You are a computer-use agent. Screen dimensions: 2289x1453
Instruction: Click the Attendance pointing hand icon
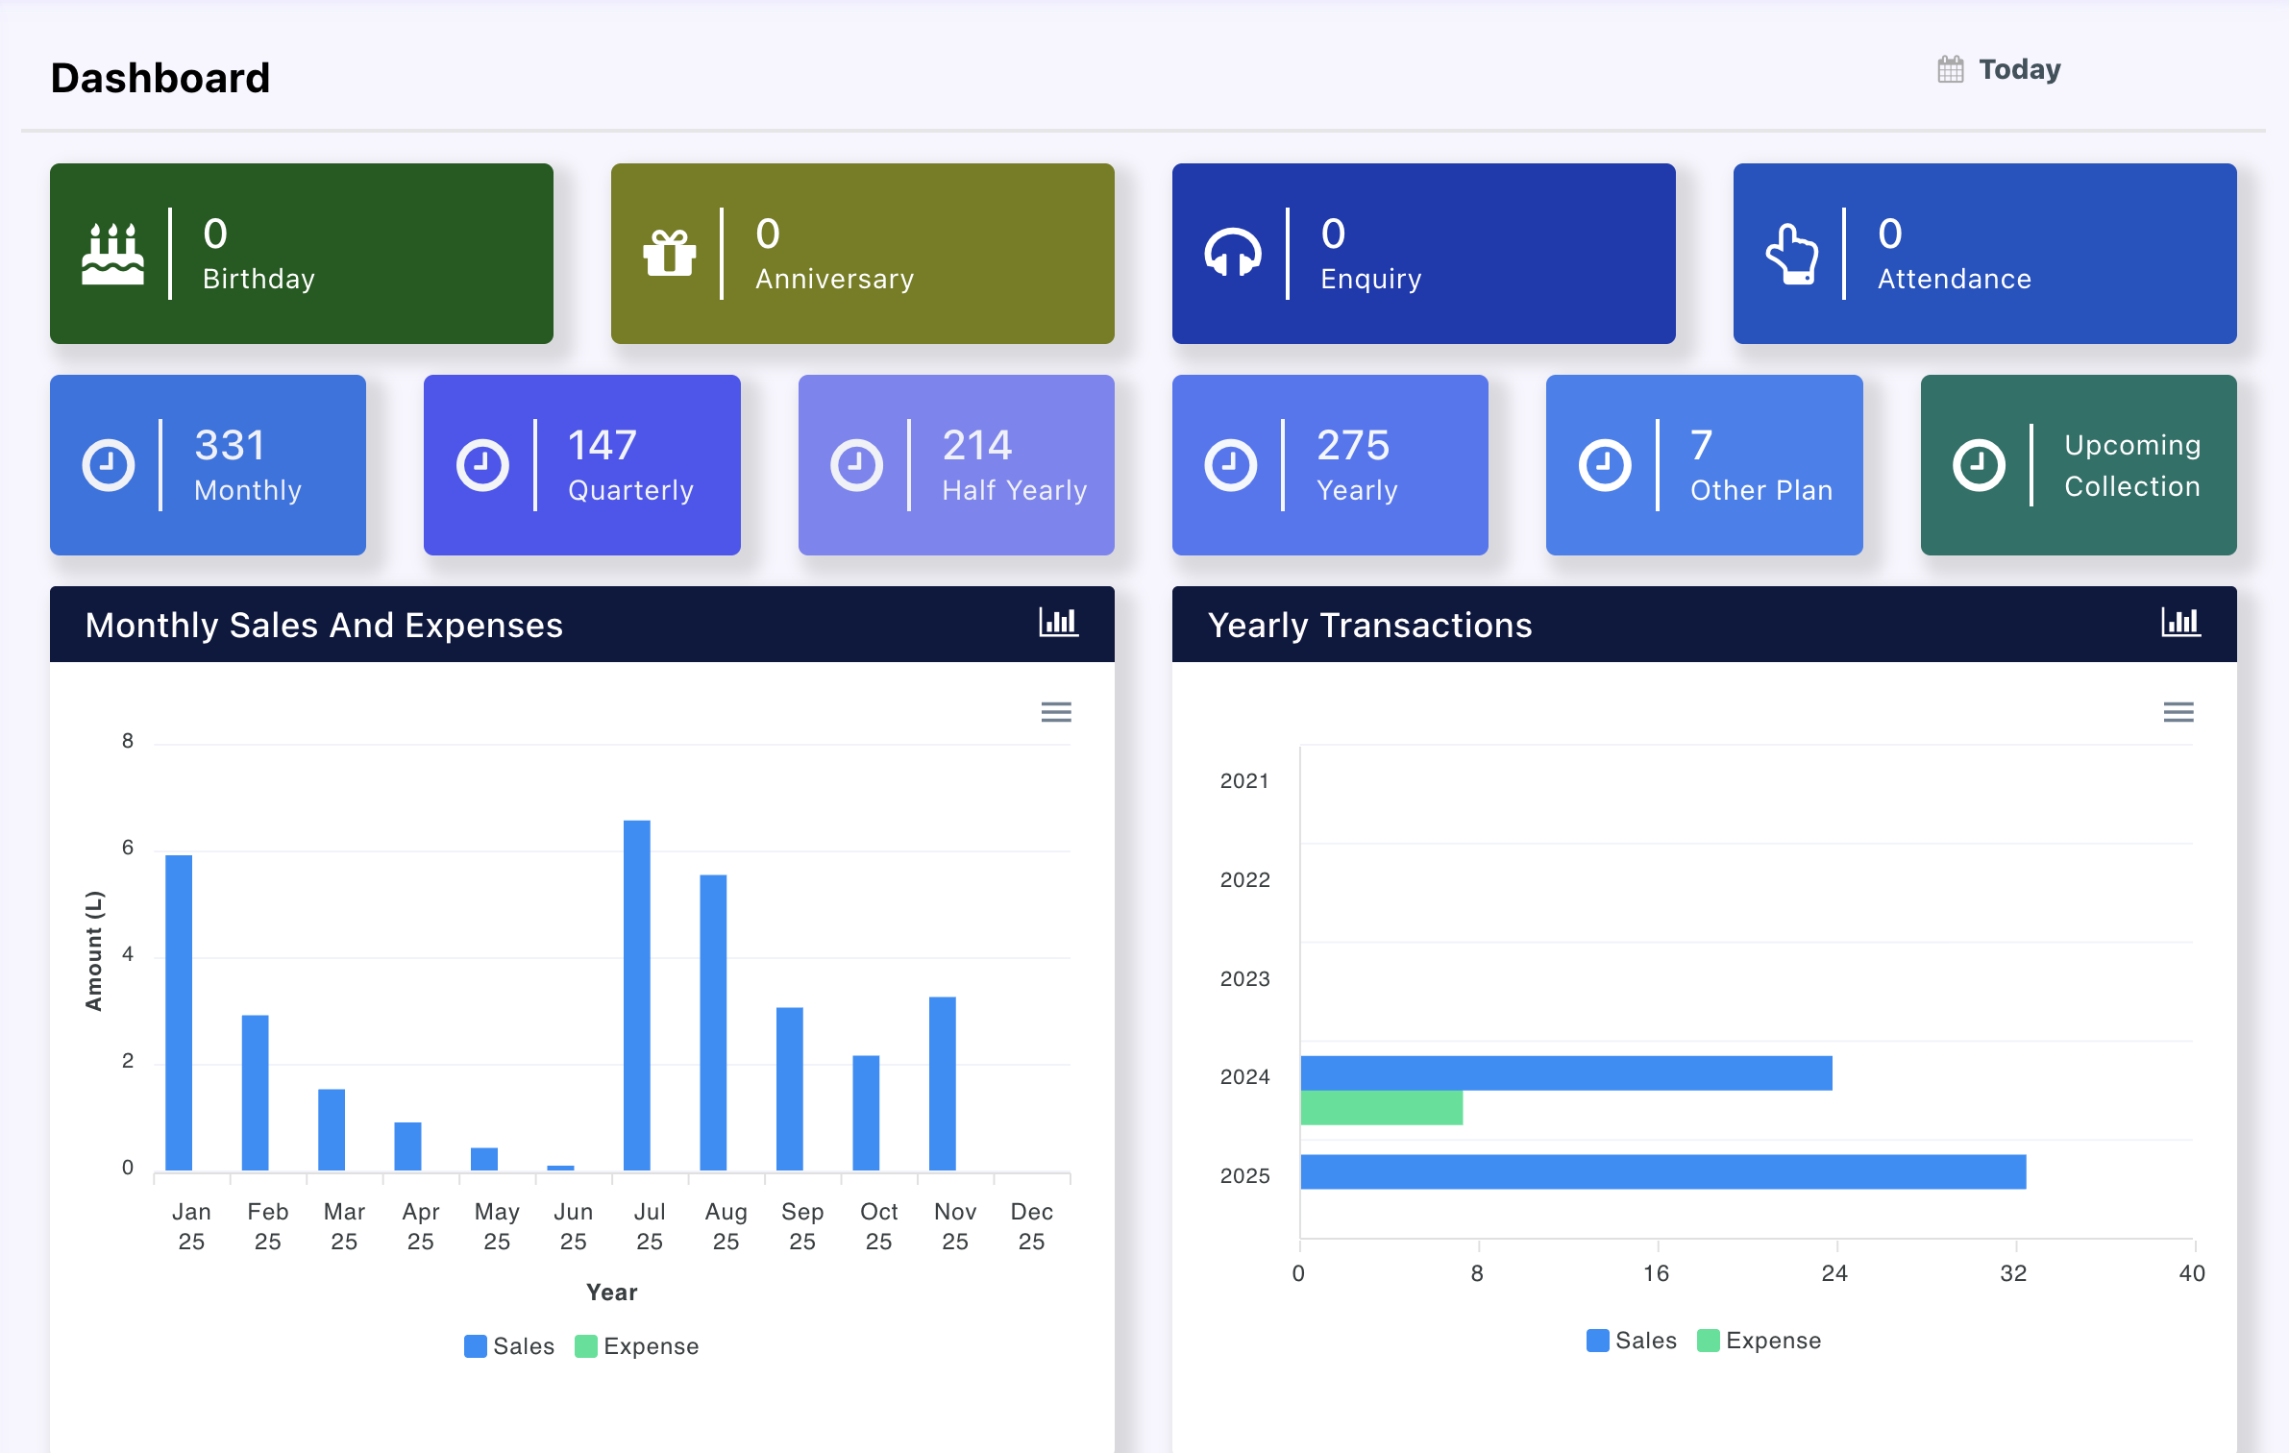pos(1791,254)
